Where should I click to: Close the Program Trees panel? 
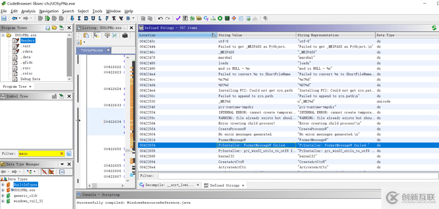coord(69,28)
